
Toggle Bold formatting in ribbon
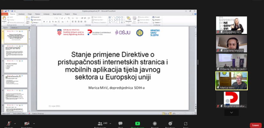click(x=44, y=22)
